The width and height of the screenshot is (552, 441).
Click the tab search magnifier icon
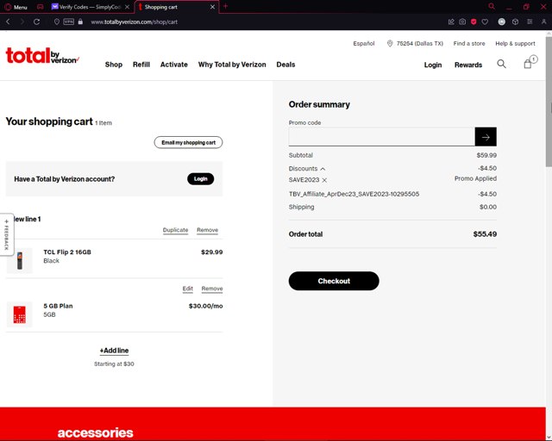click(492, 6)
